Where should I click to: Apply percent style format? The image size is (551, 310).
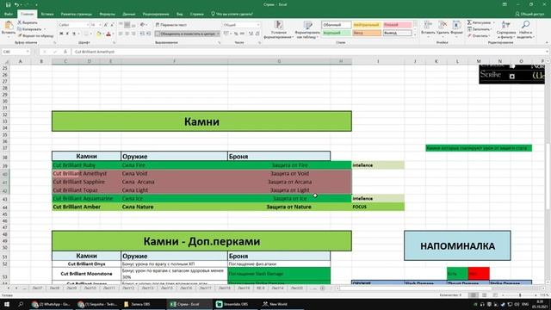click(236, 34)
